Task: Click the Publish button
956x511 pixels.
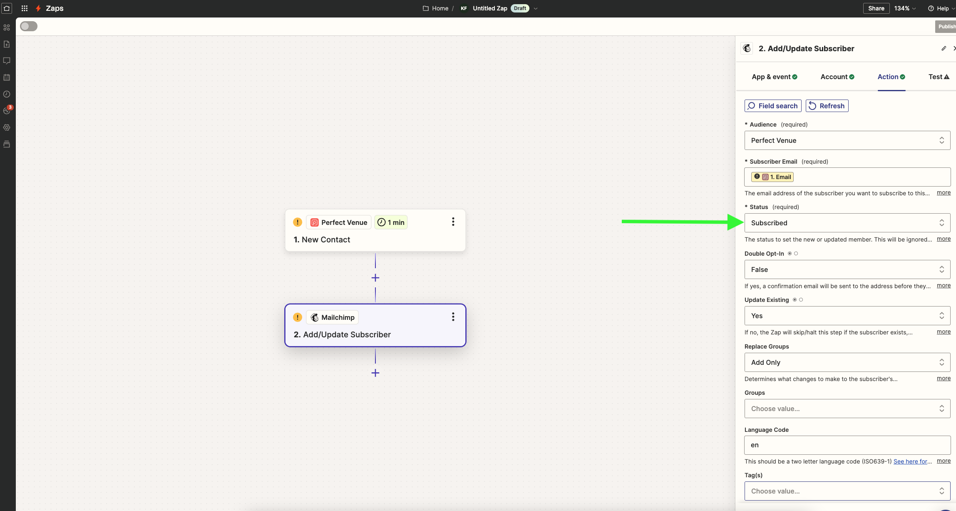Action: pyautogui.click(x=946, y=26)
